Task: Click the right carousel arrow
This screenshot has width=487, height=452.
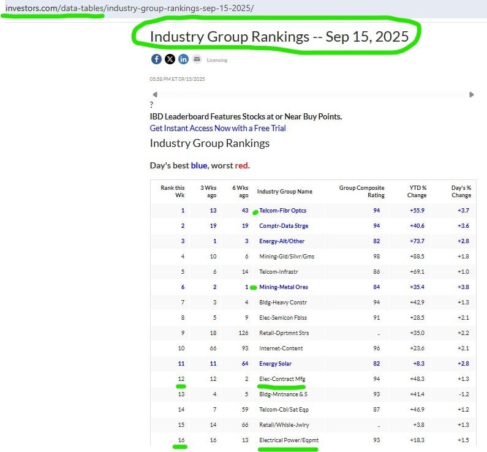Action: (472, 94)
